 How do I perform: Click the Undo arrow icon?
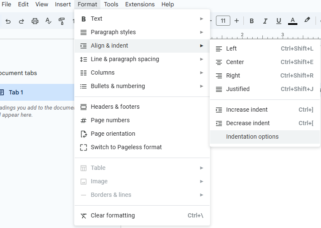8,21
